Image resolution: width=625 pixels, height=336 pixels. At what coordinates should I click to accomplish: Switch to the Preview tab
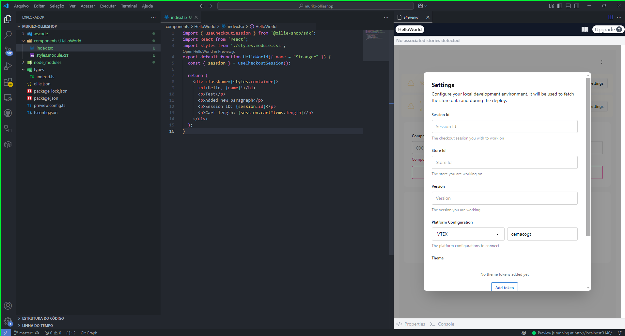tap(411, 17)
